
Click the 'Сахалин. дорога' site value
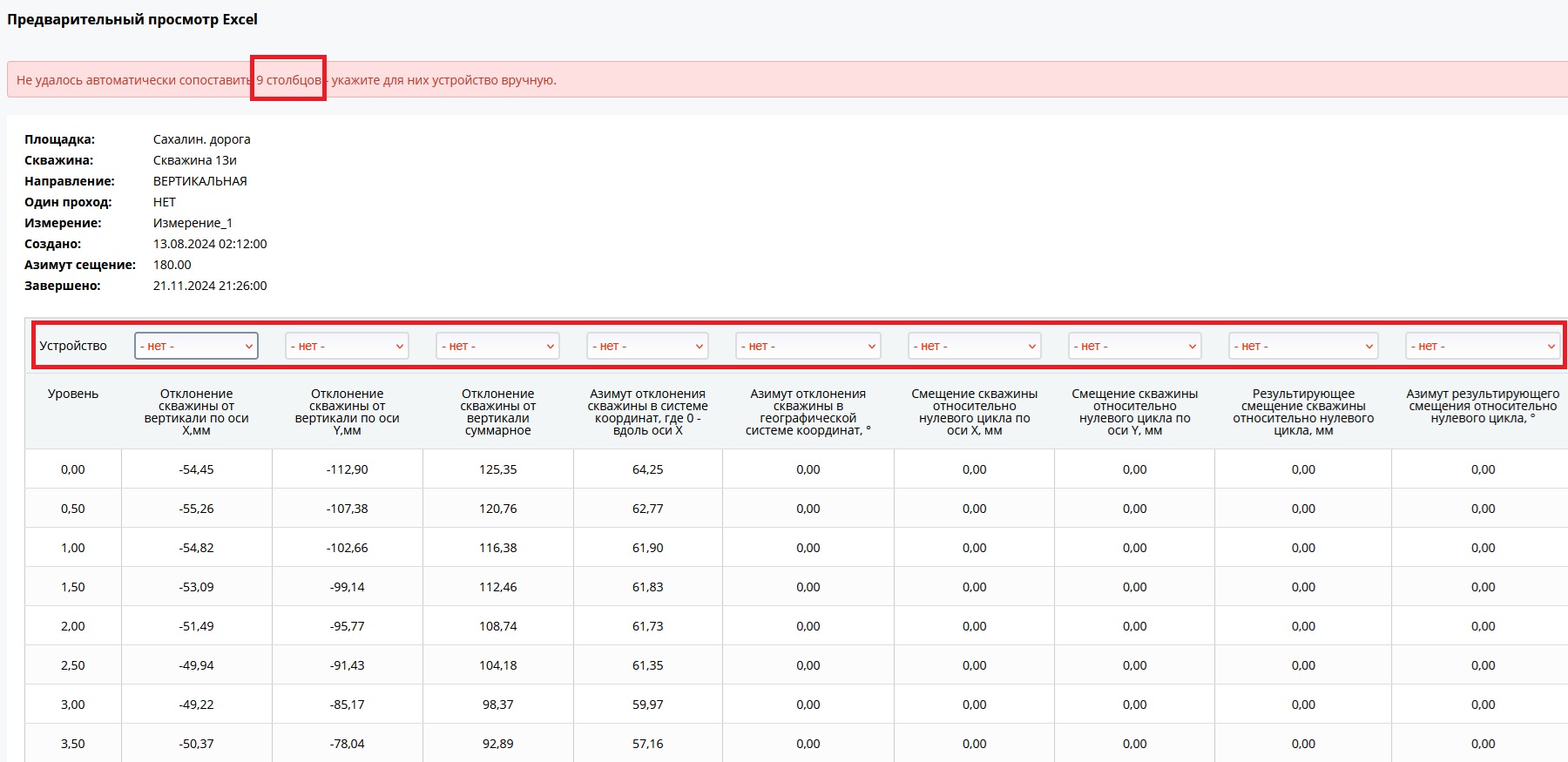coord(201,139)
